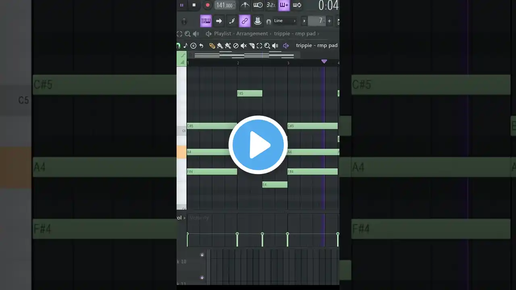Select the first C#5 note at bar 1

click(212, 126)
